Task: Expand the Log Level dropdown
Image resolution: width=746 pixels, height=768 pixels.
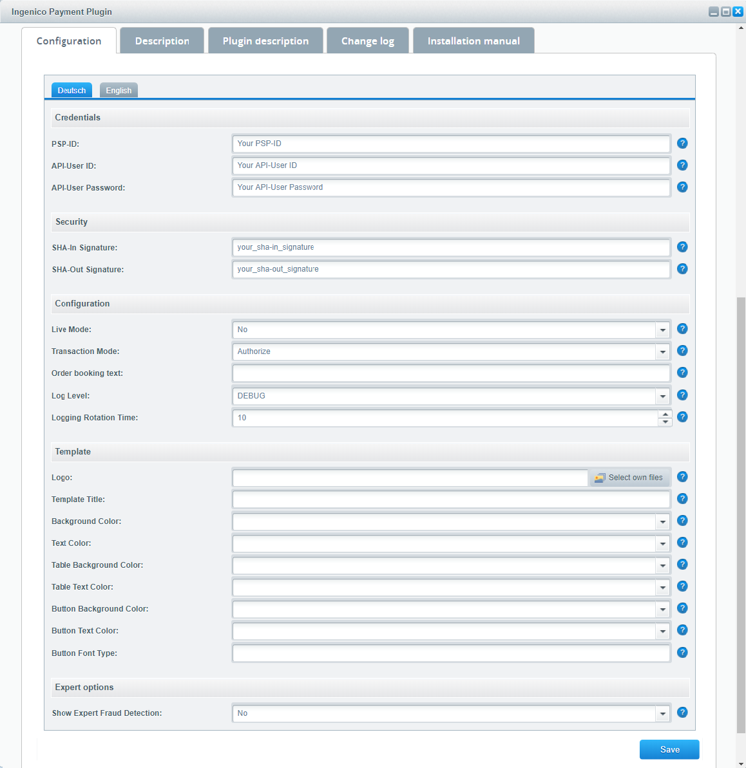Action: pos(663,396)
